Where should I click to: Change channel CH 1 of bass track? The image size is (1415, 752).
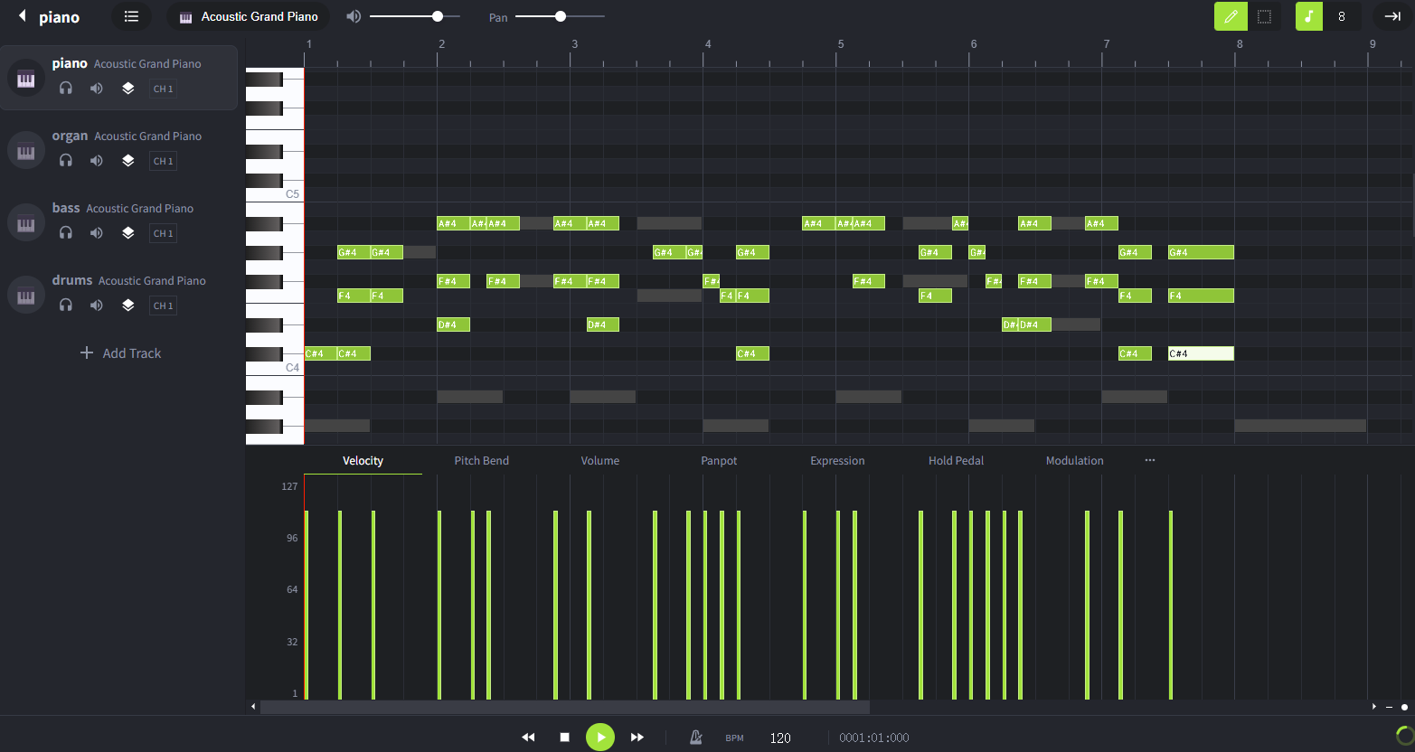tap(163, 233)
